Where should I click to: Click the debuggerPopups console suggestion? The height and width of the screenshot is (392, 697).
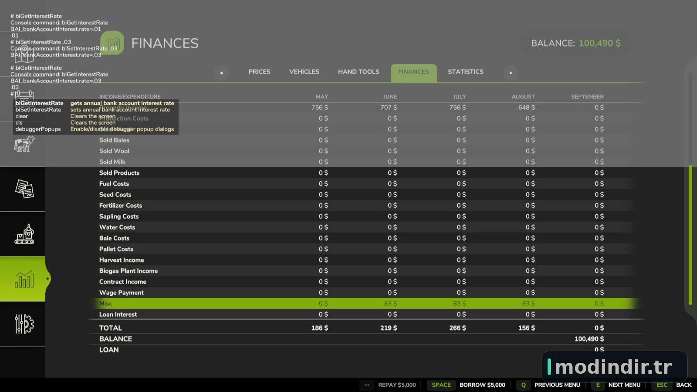[38, 129]
